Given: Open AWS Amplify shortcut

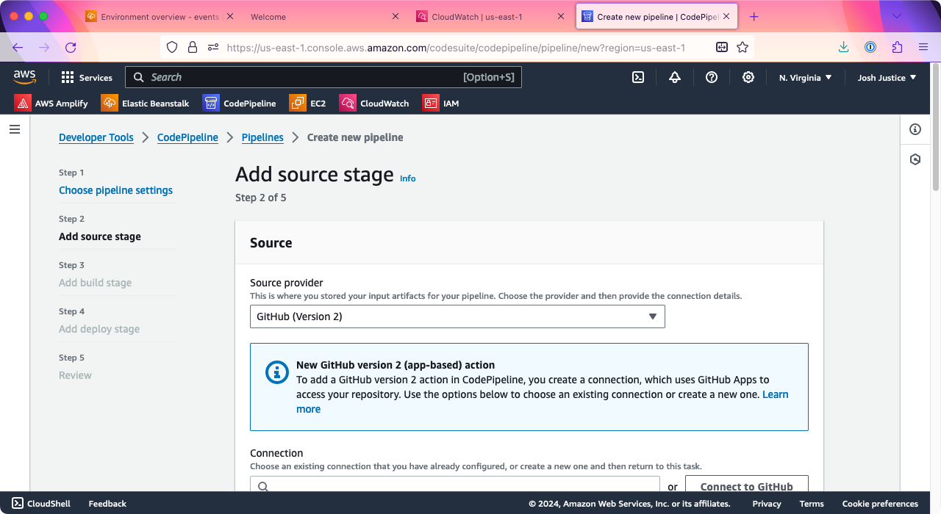Looking at the screenshot, I should coord(51,103).
